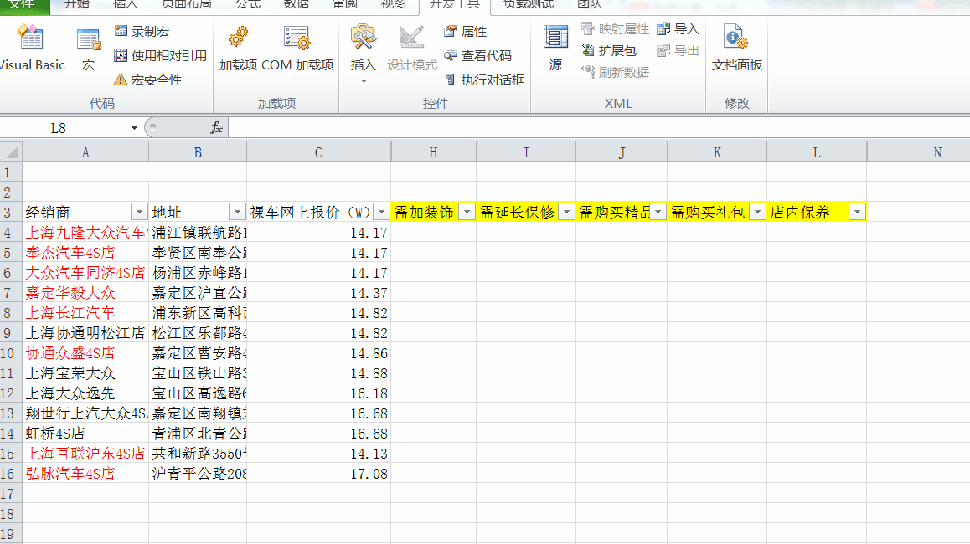Switch to the 视图 ribbon tab
Screen dimensions: 970x544
[x=394, y=5]
